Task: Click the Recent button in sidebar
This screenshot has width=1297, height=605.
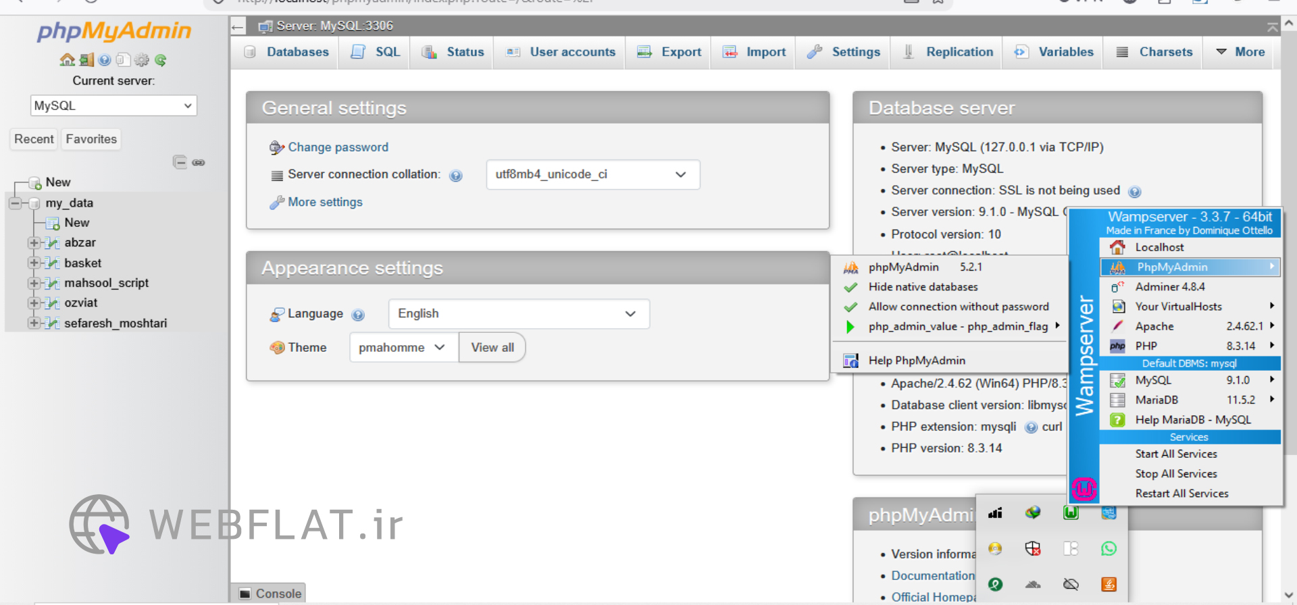Action: click(x=34, y=139)
